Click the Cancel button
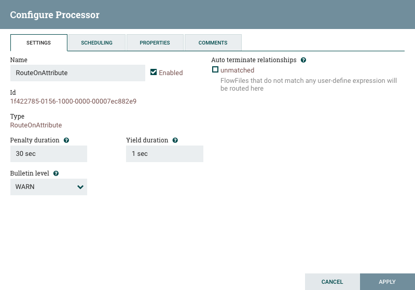This screenshot has width=415, height=290. (x=332, y=282)
